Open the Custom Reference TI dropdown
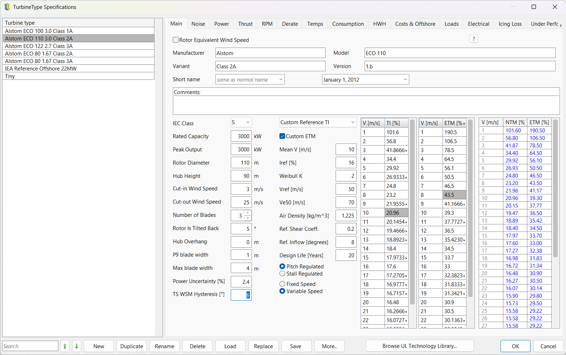 pos(318,122)
